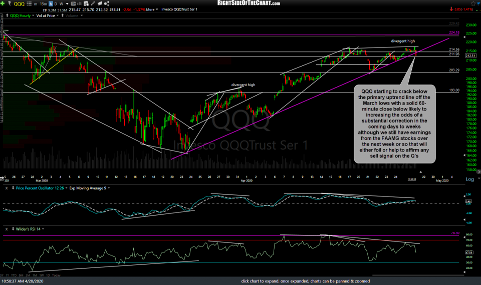Click the QQQ annotation callout text box
Screen dimensions: 481x285
point(394,123)
